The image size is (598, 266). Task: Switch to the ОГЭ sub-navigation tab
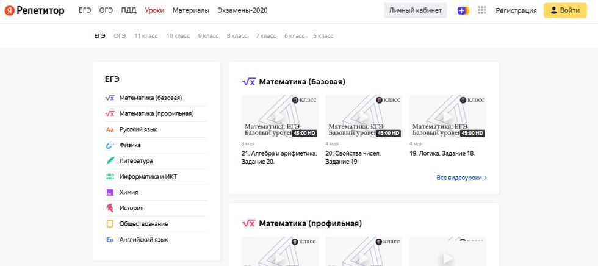[x=120, y=36]
